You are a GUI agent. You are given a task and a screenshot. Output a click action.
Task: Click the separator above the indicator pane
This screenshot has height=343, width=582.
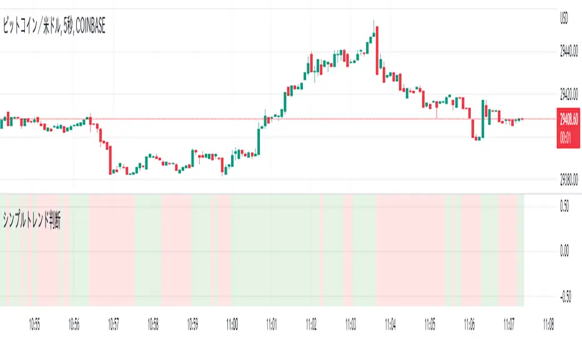pyautogui.click(x=275, y=193)
